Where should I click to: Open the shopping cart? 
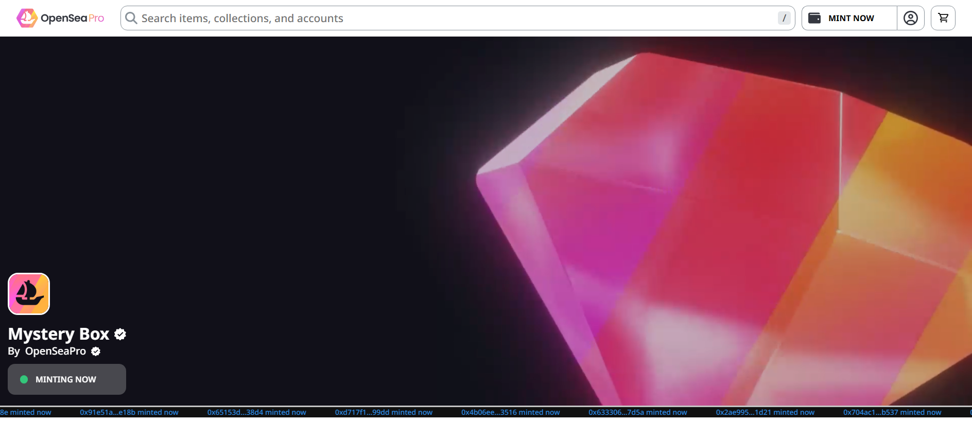[x=943, y=18]
